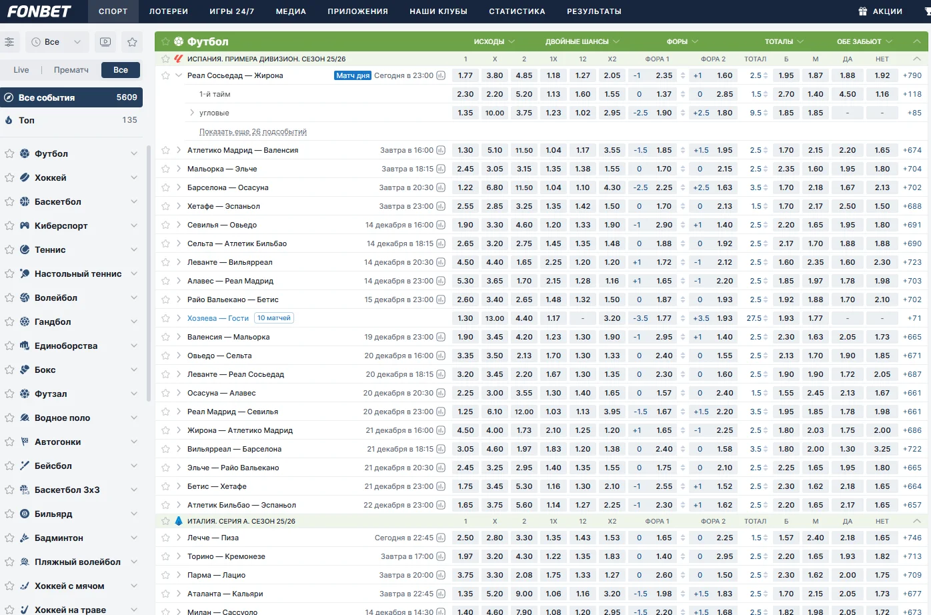This screenshot has width=931, height=615.
Task: Switch to the Live tab
Action: (x=21, y=70)
